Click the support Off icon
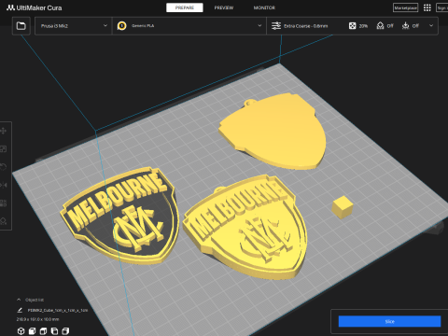 [x=380, y=26]
